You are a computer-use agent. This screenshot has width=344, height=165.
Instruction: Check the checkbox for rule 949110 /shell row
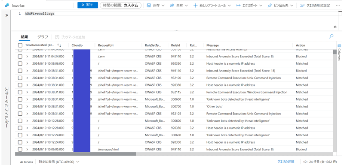pos(20,71)
